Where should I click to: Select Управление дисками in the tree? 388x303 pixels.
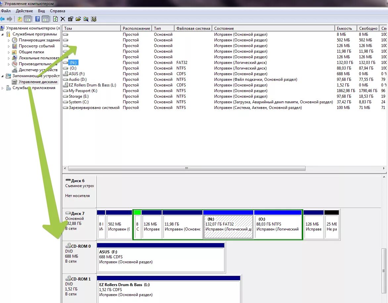pos(38,82)
